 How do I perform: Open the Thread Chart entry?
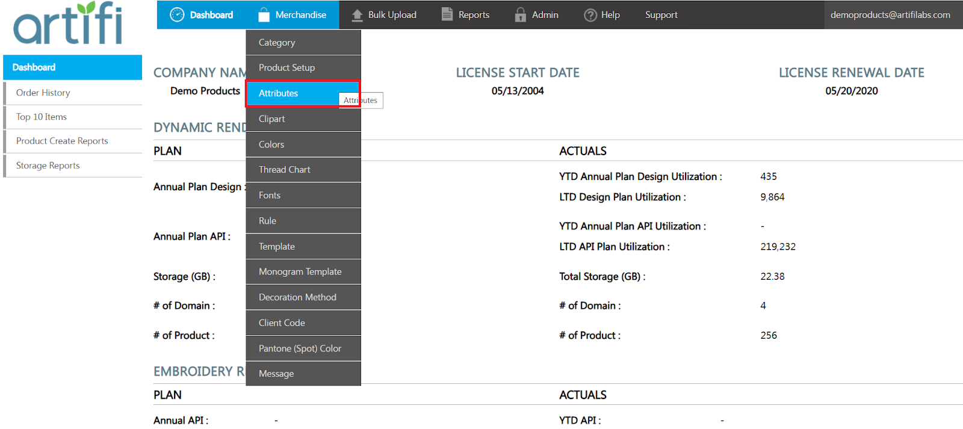(x=303, y=170)
